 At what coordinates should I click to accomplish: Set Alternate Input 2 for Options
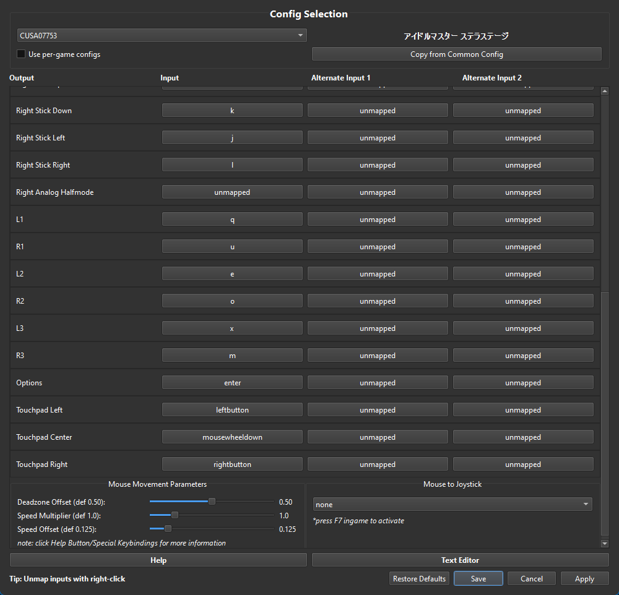click(x=523, y=383)
